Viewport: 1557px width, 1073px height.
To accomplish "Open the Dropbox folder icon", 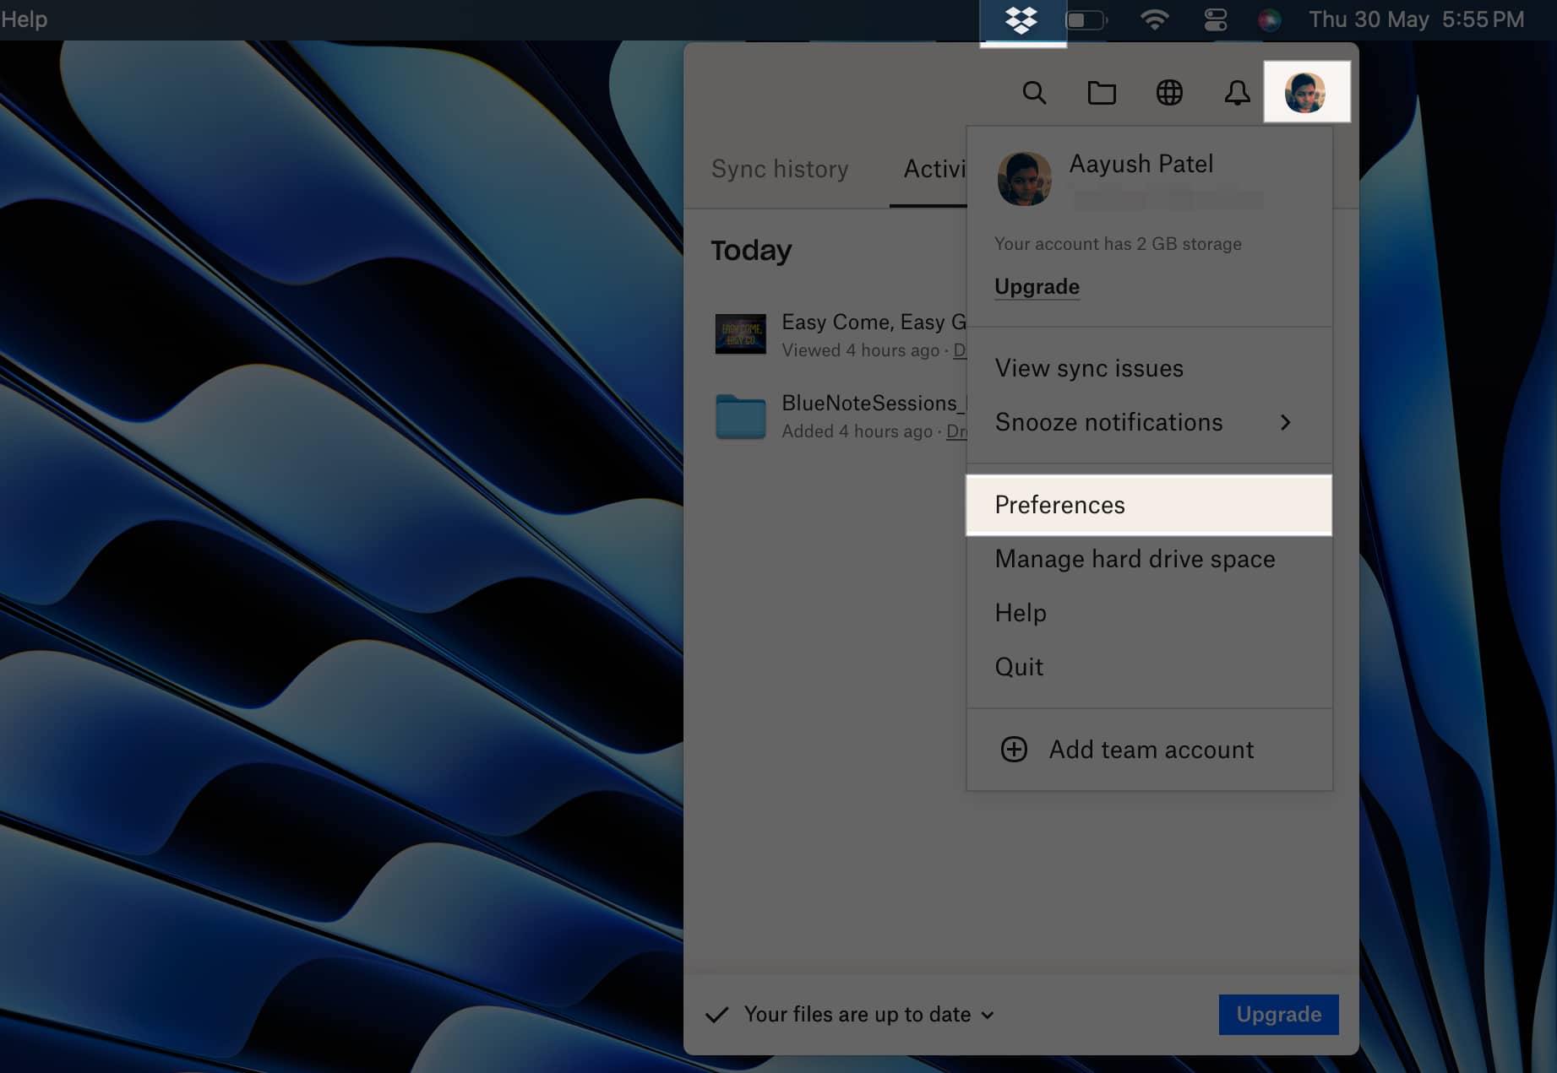I will click(x=1102, y=92).
